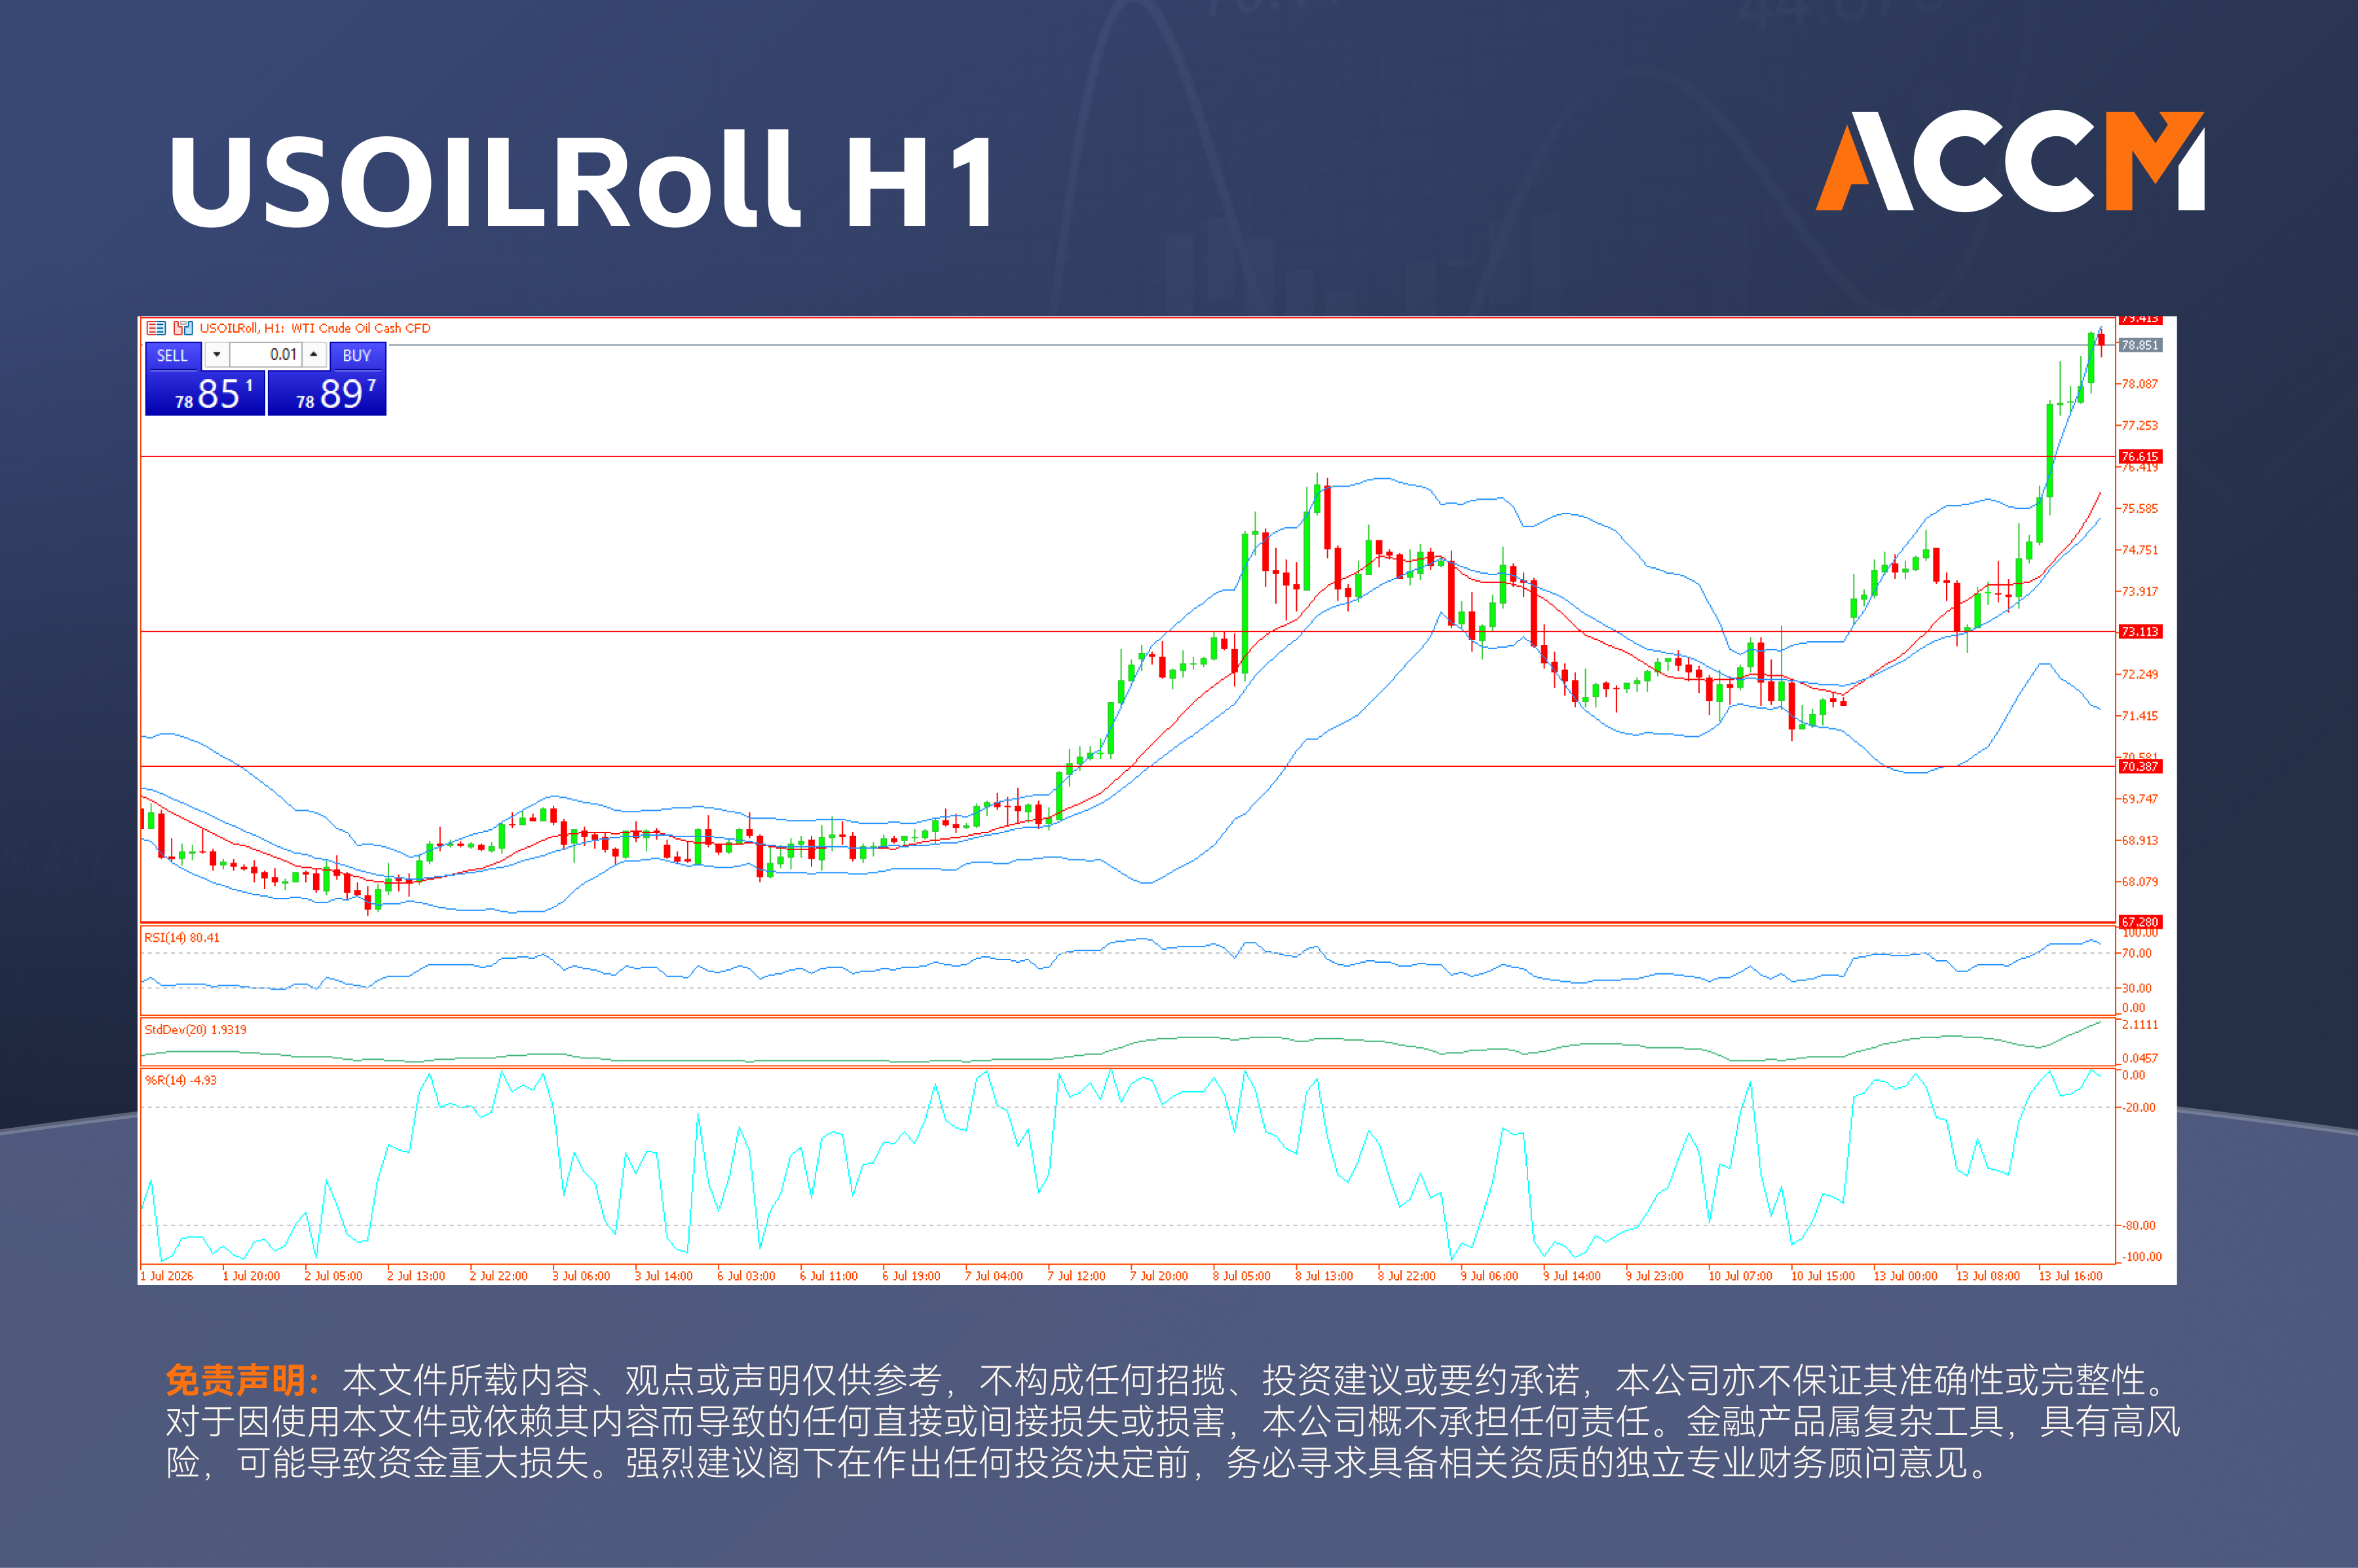Viewport: 2358px width, 1568px height.
Task: Click the 74.751 price scale value
Action: (x=2140, y=550)
